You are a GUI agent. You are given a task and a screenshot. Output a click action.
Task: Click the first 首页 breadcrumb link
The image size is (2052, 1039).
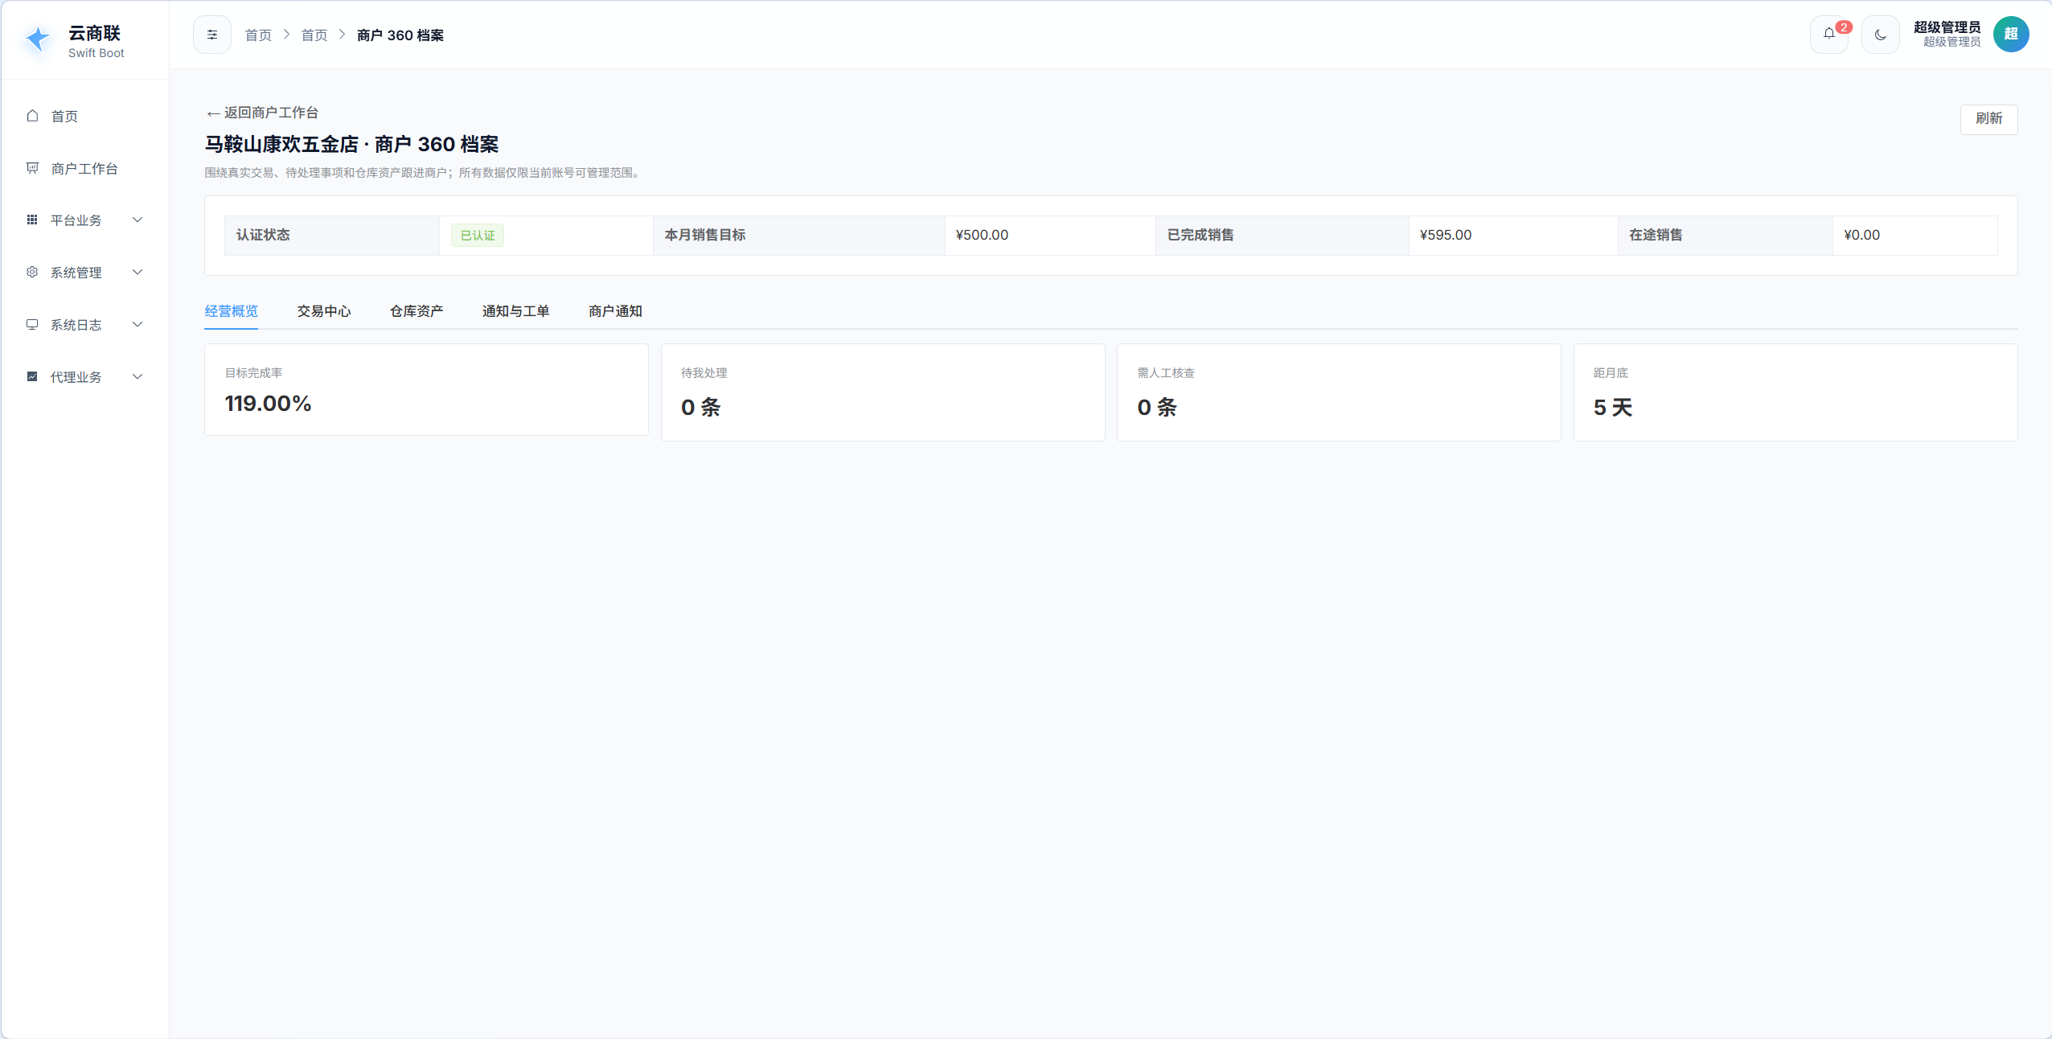[x=258, y=35]
